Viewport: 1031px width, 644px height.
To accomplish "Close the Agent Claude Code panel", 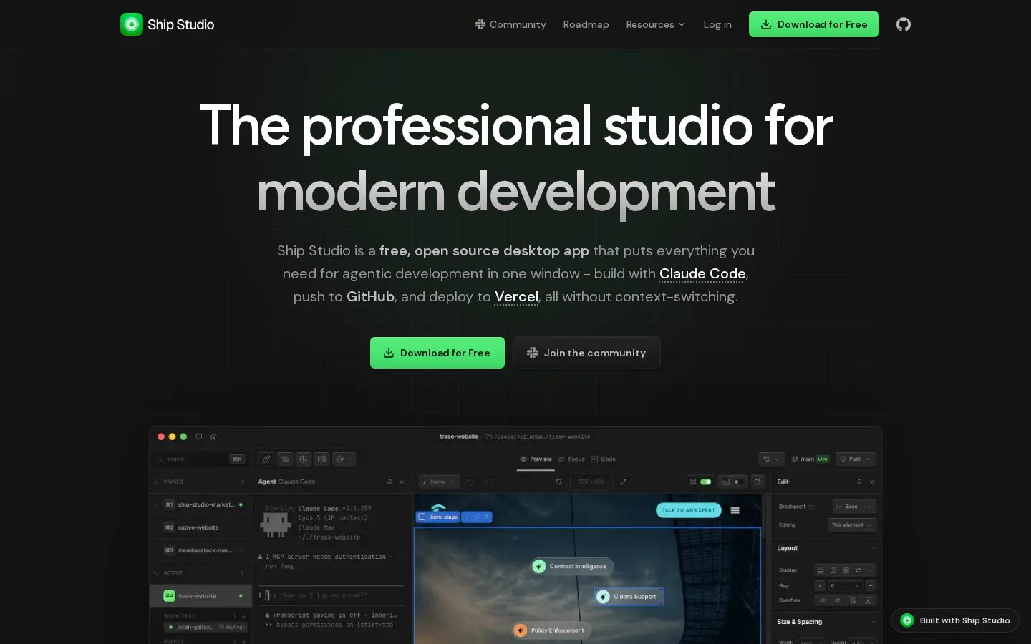I will (x=402, y=482).
